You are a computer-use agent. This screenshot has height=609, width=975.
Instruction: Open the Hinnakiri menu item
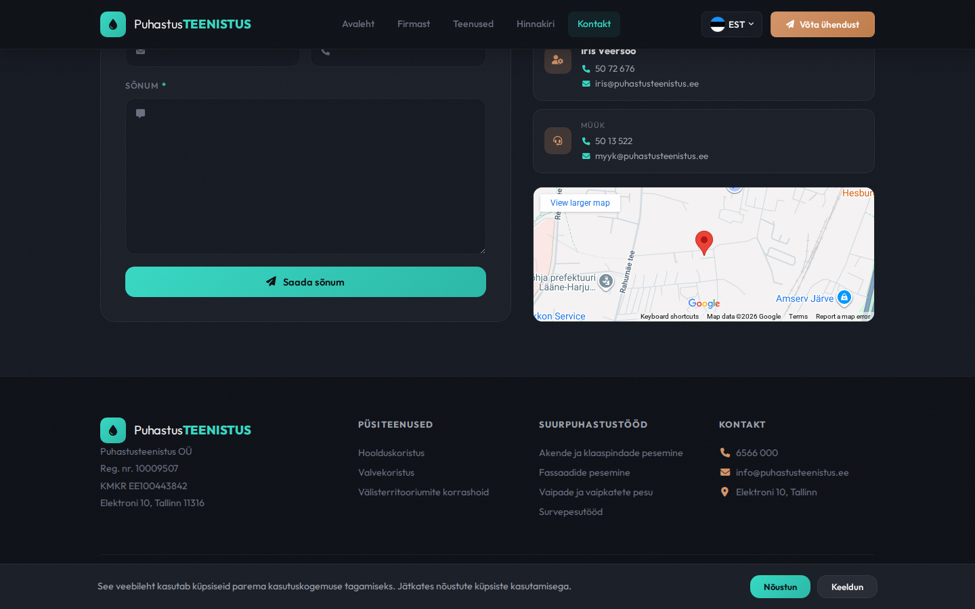coord(536,24)
